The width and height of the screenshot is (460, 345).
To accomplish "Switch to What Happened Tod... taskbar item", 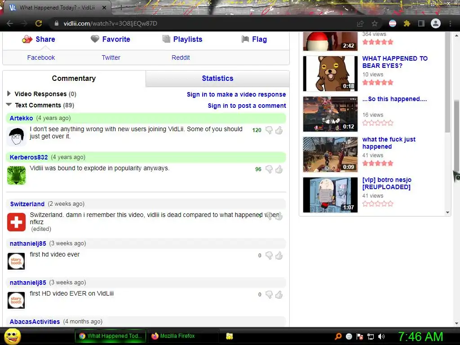I will (111, 336).
